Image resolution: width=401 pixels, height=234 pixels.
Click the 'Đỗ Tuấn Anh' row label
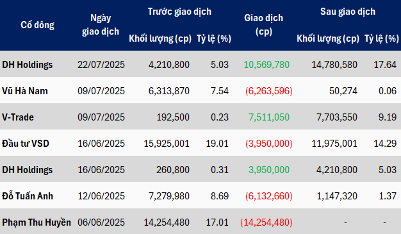point(28,196)
